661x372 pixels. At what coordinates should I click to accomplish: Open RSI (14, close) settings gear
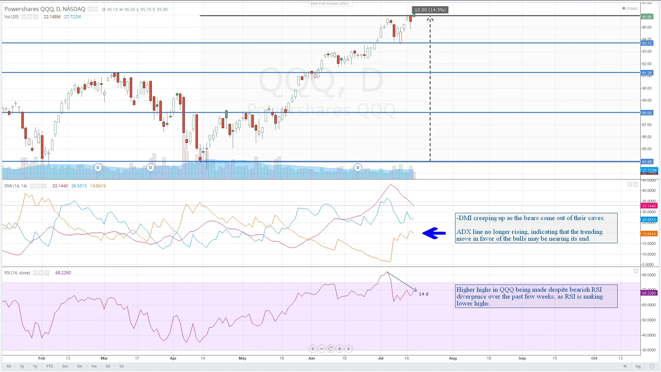41,273
